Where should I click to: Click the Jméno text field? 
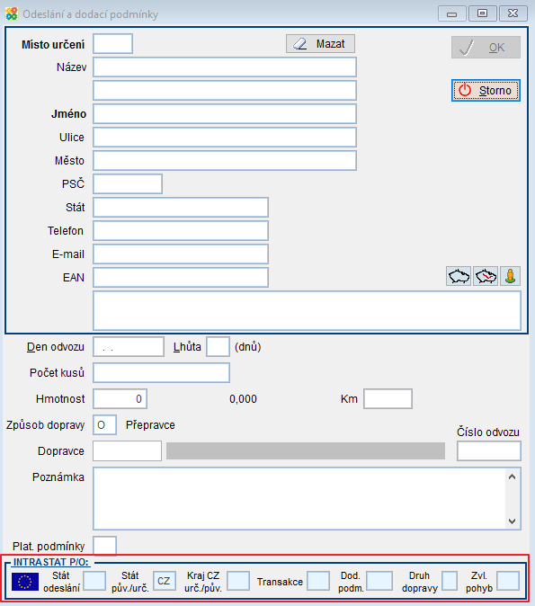[x=225, y=114]
